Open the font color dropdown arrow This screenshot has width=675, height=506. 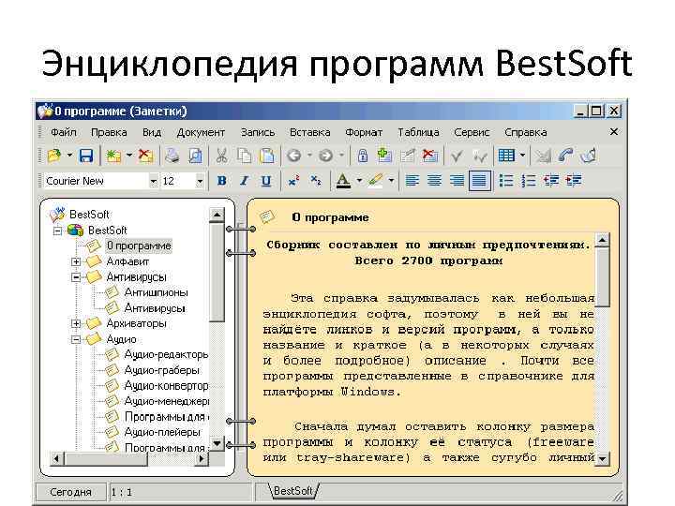(x=359, y=181)
